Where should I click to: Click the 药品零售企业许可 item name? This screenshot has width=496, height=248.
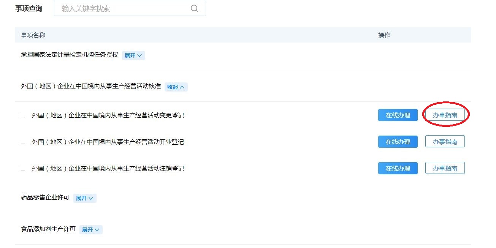[x=45, y=197]
